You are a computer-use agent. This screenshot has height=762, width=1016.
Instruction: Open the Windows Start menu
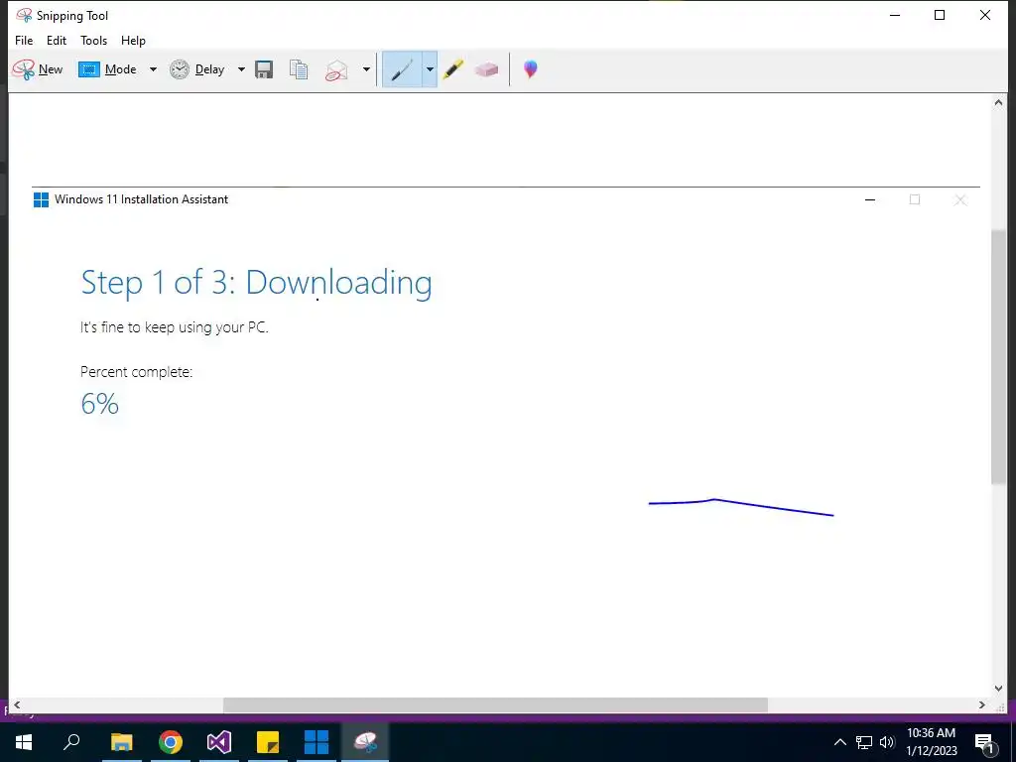[24, 742]
